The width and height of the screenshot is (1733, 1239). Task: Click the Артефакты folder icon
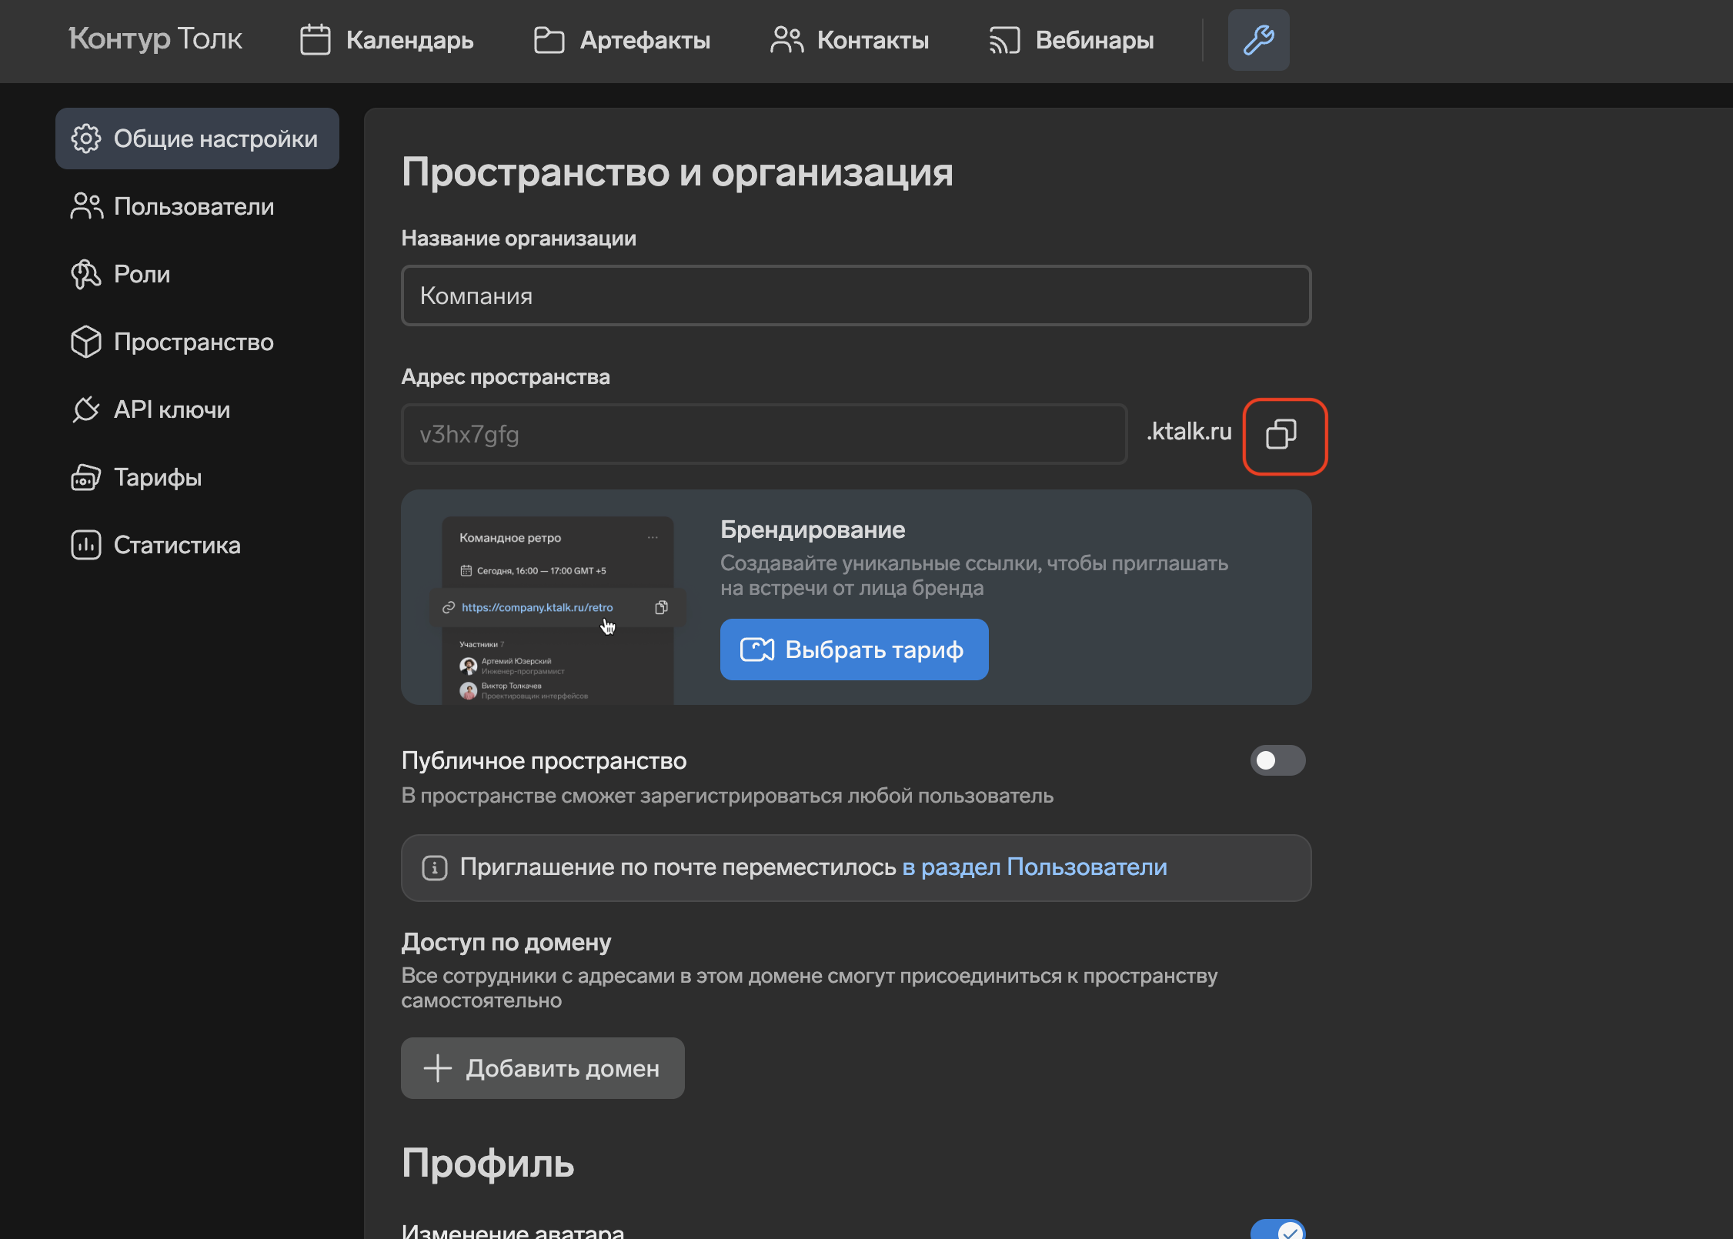click(x=549, y=40)
